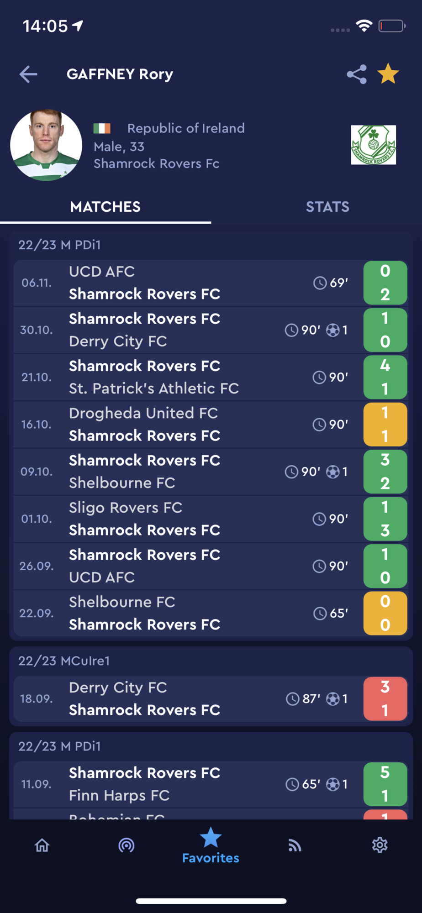
Task: Open the news feed RSS icon
Action: 295,845
